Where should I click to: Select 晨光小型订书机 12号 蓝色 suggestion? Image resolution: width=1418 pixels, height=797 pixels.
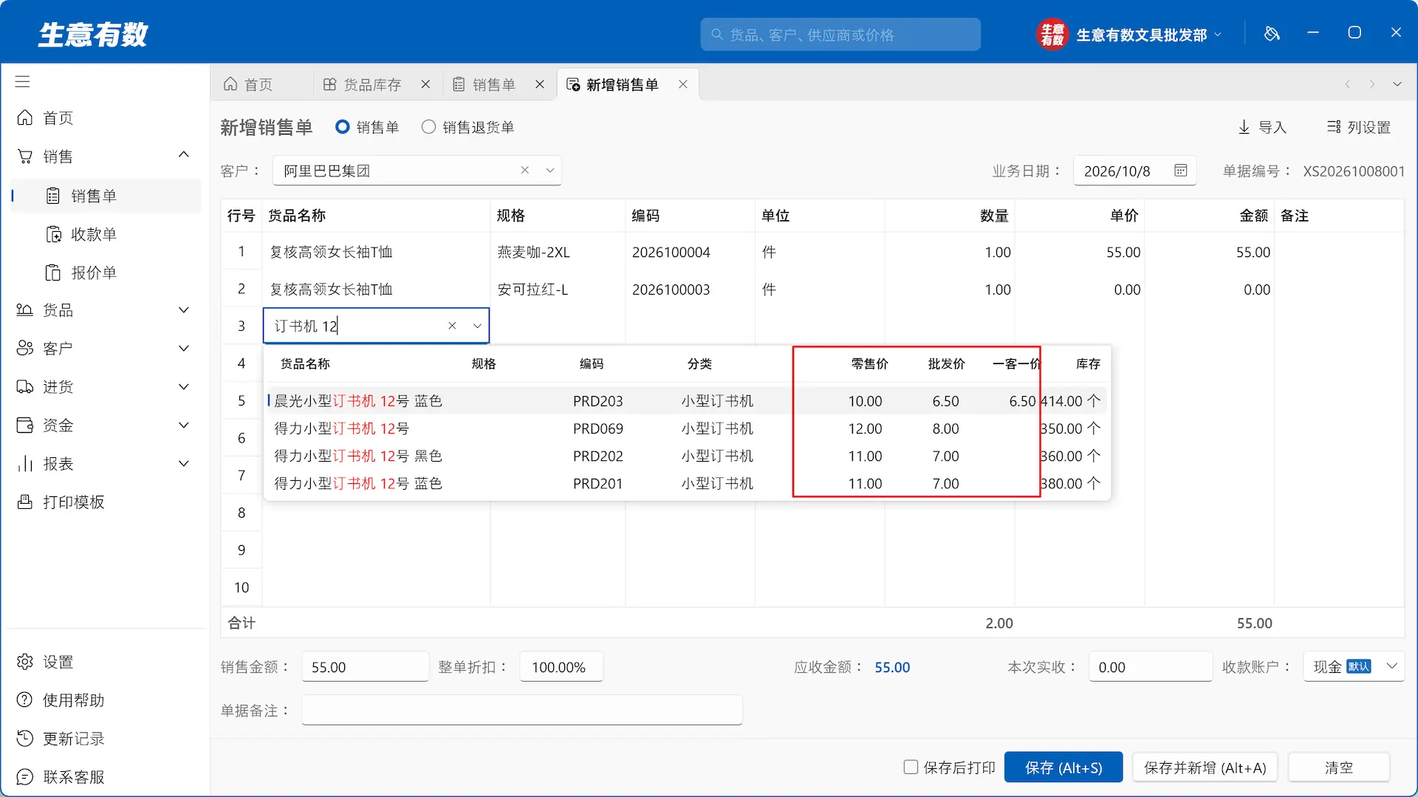(x=687, y=401)
